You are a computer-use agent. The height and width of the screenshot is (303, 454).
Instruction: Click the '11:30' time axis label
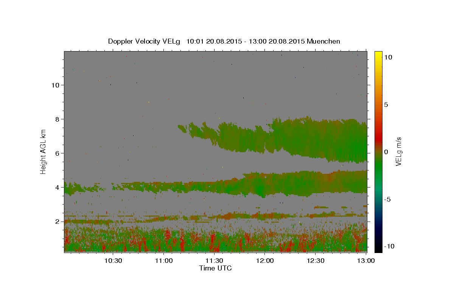(x=215, y=261)
